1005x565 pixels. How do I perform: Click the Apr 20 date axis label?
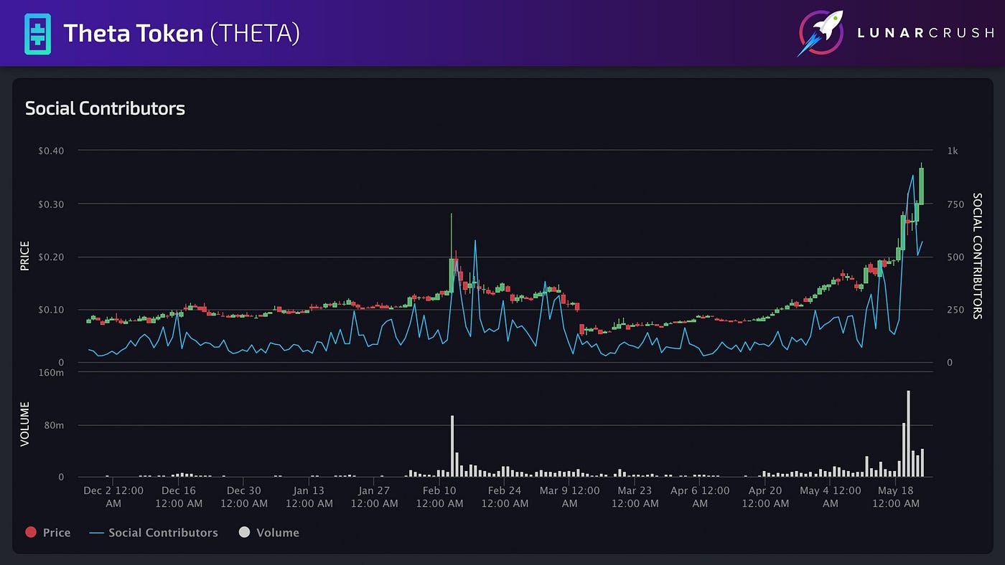pyautogui.click(x=765, y=497)
